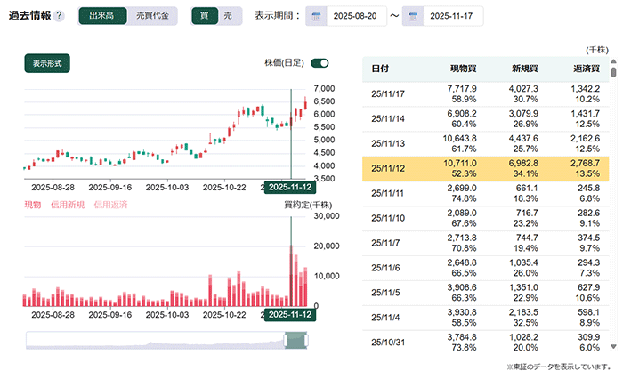The width and height of the screenshot is (623, 379).
Task: Click left handle of chart range slider
Action: click(286, 341)
